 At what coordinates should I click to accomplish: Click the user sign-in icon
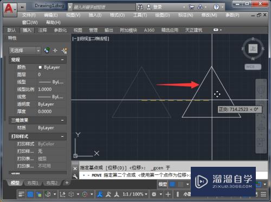149,7
